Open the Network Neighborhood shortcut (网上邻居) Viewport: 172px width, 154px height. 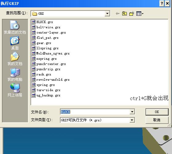(x=15, y=90)
